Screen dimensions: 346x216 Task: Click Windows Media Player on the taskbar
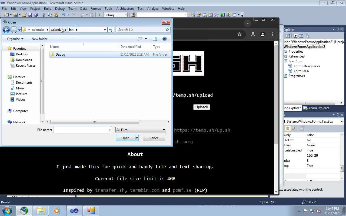click(x=57, y=211)
